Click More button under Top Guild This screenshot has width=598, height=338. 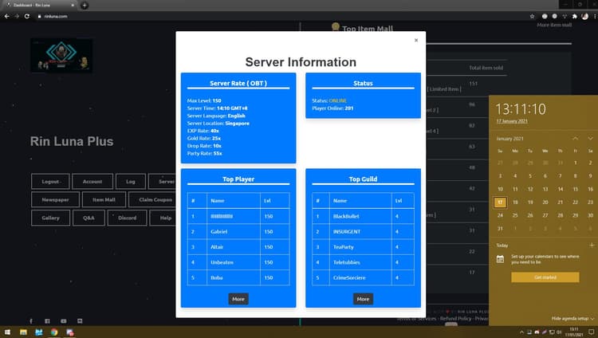[x=363, y=299]
